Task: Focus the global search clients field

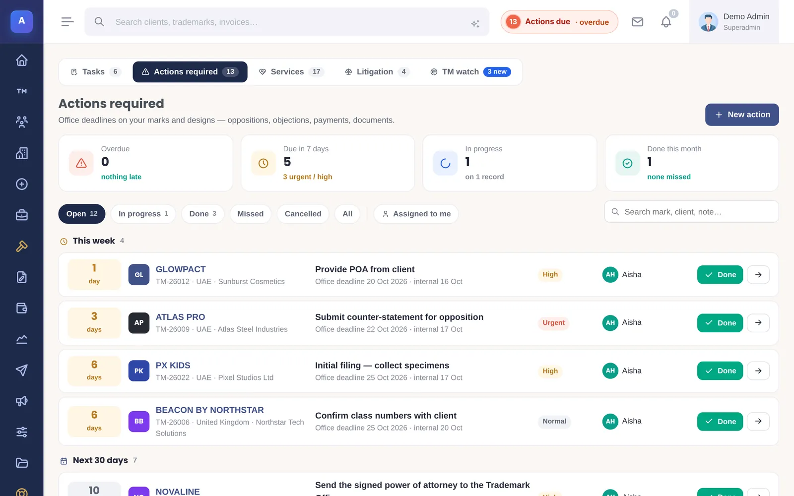Action: point(287,22)
